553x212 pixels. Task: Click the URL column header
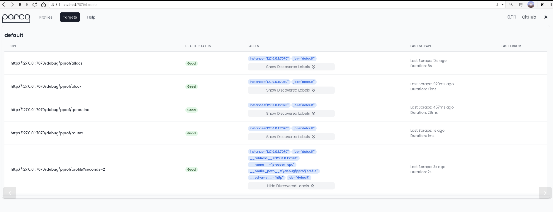coord(14,46)
